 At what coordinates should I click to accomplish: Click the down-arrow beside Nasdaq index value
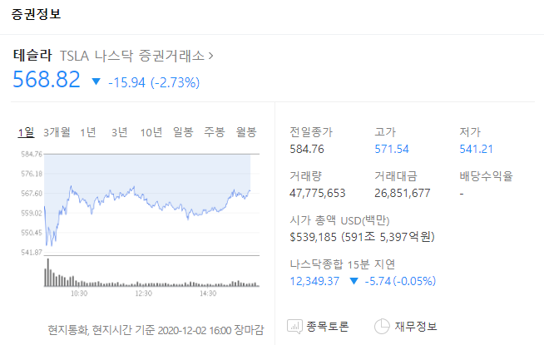pos(354,281)
